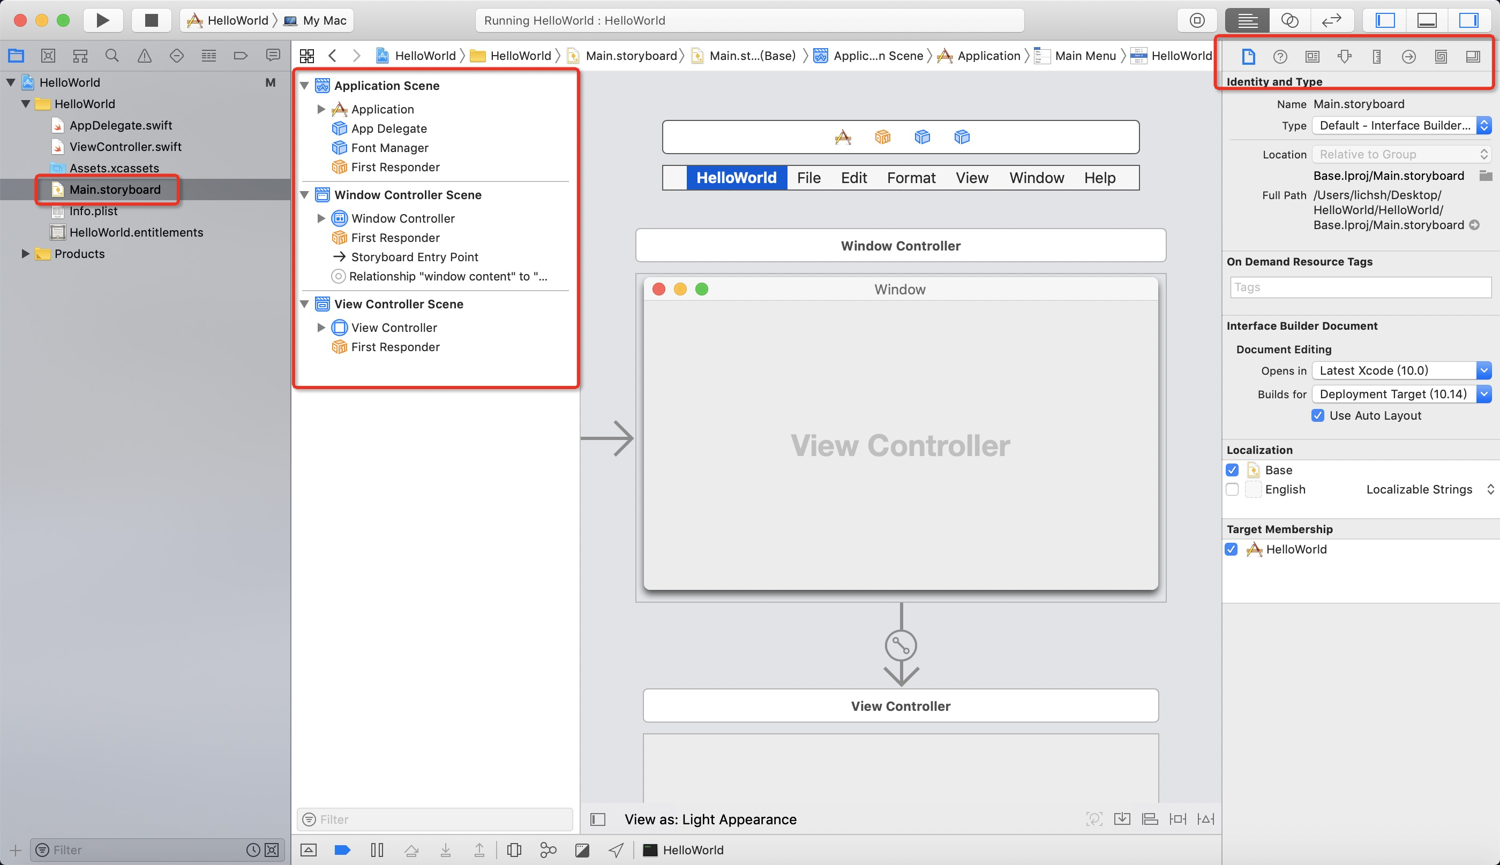Image resolution: width=1500 pixels, height=865 pixels.
Task: Click View as: Light Appearance
Action: 710,820
